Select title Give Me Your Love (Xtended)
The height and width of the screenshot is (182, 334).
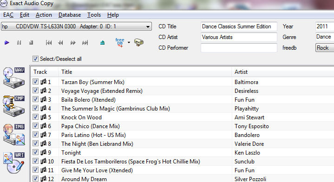pyautogui.click(x=97, y=170)
